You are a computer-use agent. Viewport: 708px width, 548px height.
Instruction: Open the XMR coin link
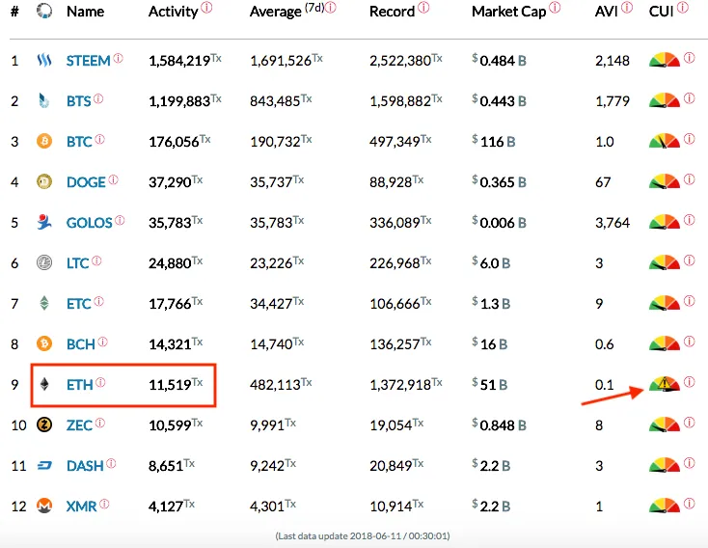81,507
